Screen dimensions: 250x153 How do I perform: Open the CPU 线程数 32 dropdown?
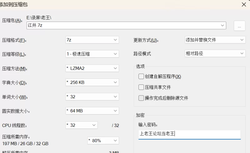coord(82,125)
